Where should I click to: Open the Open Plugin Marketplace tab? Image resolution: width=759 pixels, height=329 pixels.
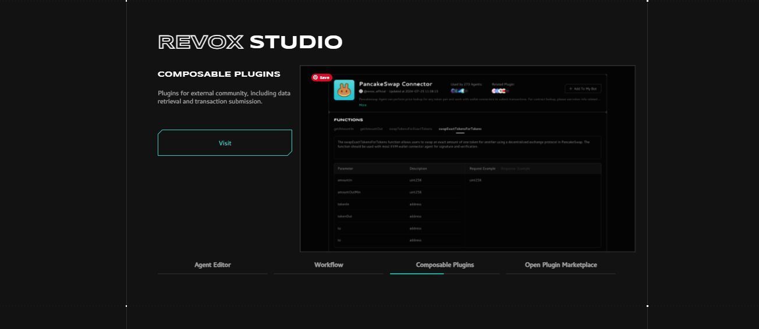pyautogui.click(x=561, y=265)
